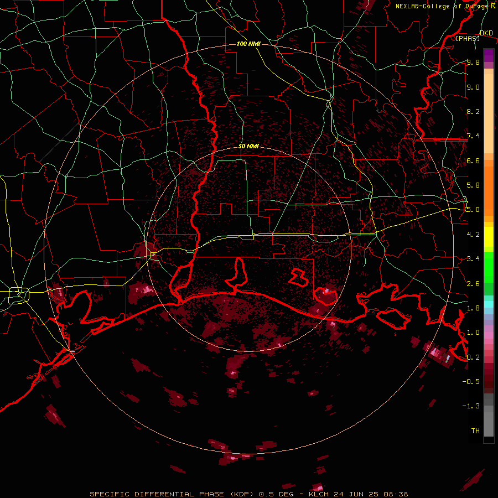This screenshot has width=498, height=498.
Task: Select the 6.6 legend value
Action: click(x=473, y=160)
